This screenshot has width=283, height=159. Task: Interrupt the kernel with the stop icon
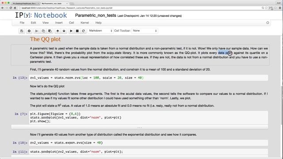[77, 31]
